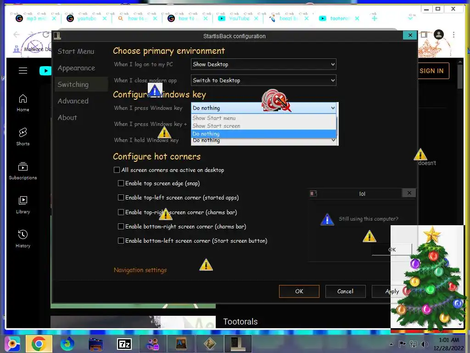Screen dimensions: 470x353
Task: Click the YouTube logo icon
Action: point(45,70)
